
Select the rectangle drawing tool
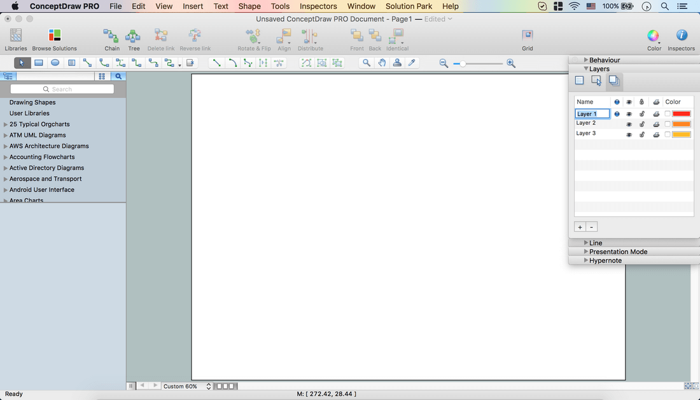click(x=39, y=63)
